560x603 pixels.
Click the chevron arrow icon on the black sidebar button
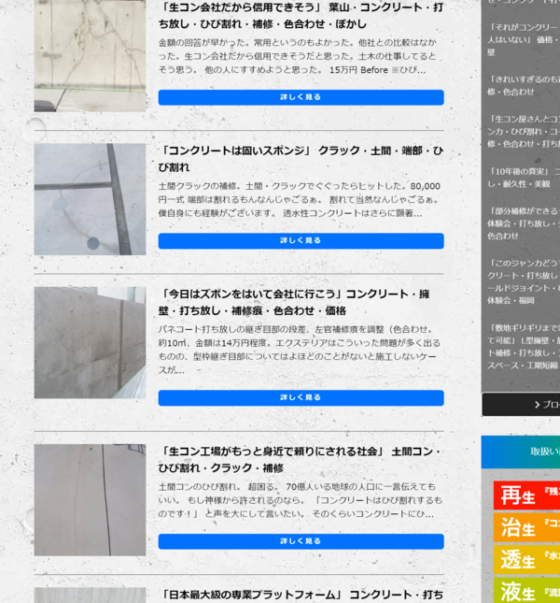click(537, 405)
